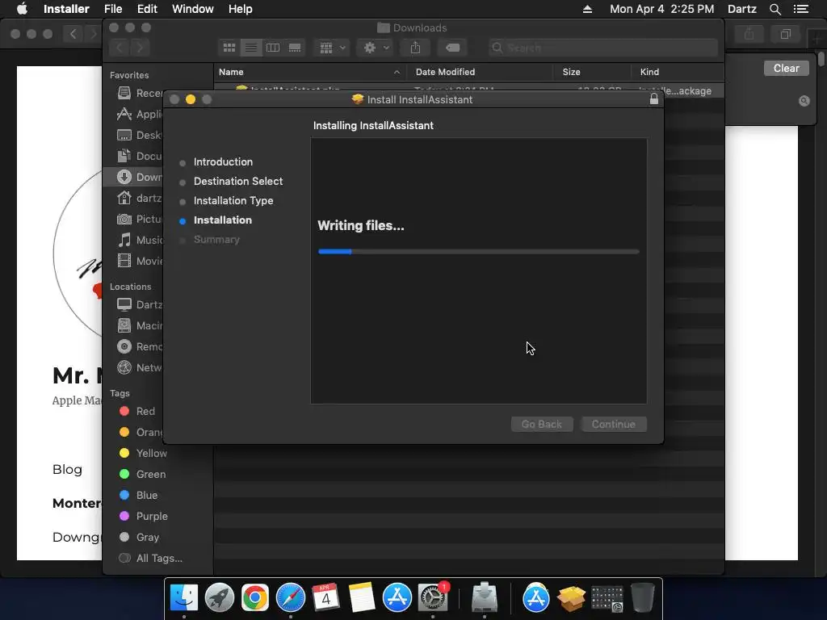Click the menu bar date and time
This screenshot has height=620, width=827.
click(662, 9)
